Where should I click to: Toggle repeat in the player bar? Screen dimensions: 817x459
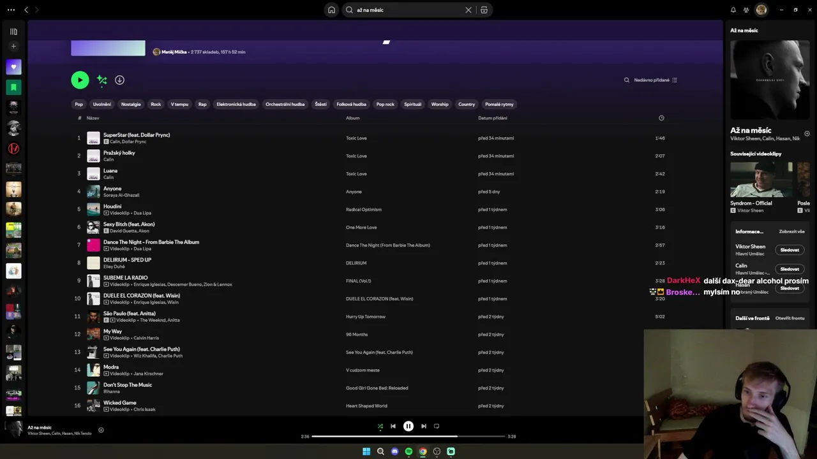coord(437,426)
